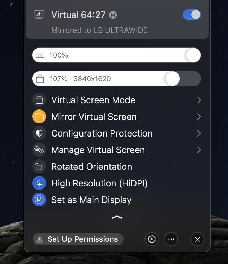
Task: Click the Configuration Protection shield icon
Action: point(39,133)
